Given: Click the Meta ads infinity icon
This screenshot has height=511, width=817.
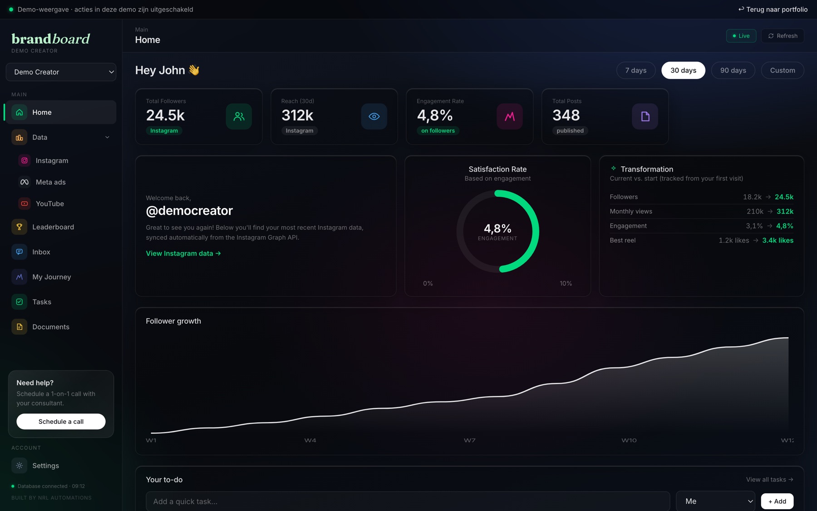Looking at the screenshot, I should pyautogui.click(x=25, y=182).
